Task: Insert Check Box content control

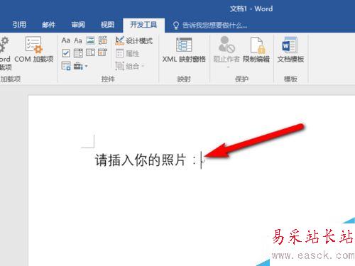Action: point(66,53)
